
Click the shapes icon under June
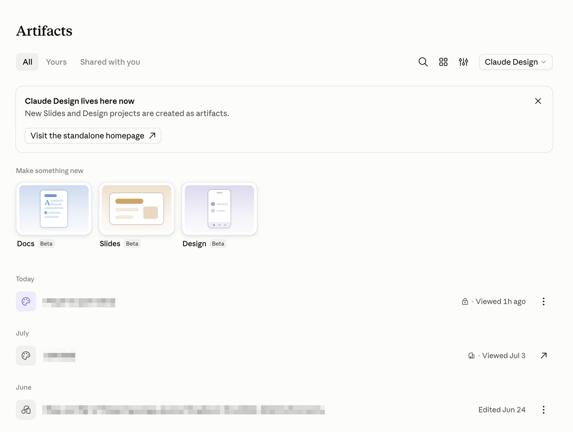[x=26, y=410]
